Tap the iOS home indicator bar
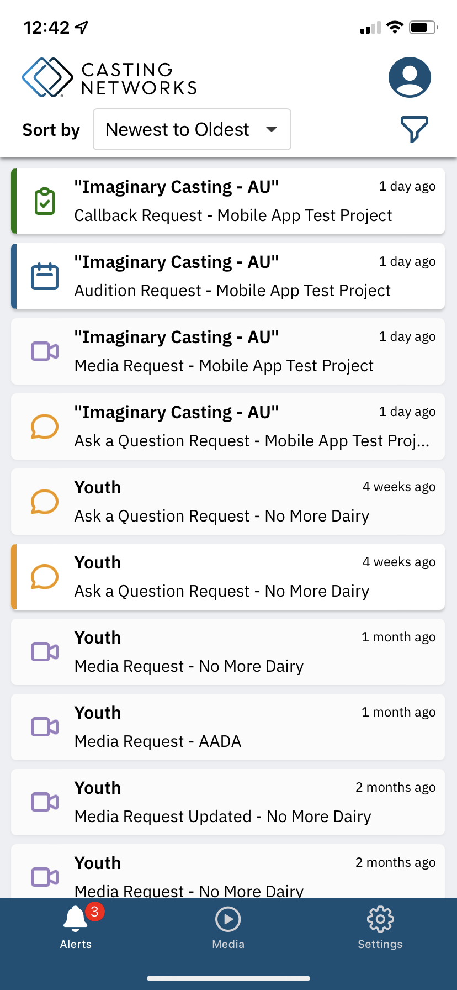Screen dimensions: 457x990 [x=228, y=978]
